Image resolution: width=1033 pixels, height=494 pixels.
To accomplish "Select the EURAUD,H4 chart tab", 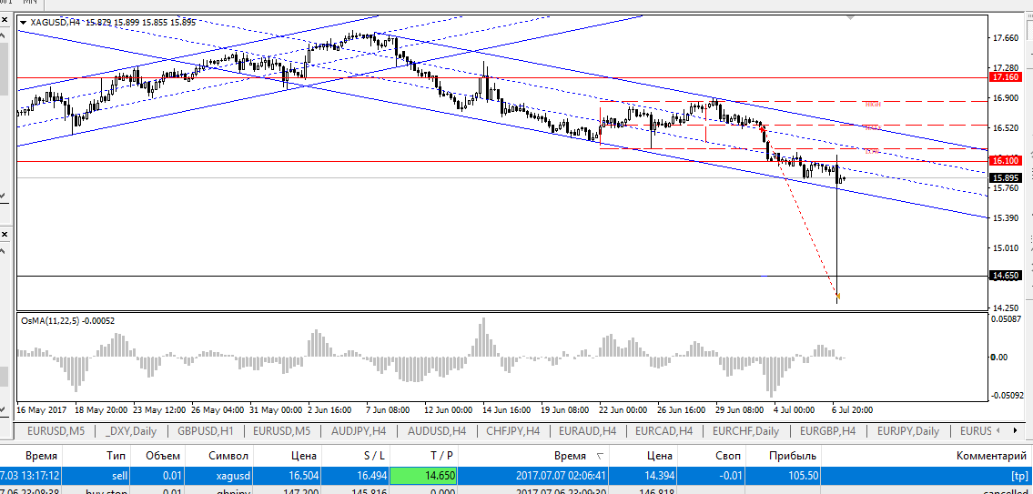I will point(587,430).
